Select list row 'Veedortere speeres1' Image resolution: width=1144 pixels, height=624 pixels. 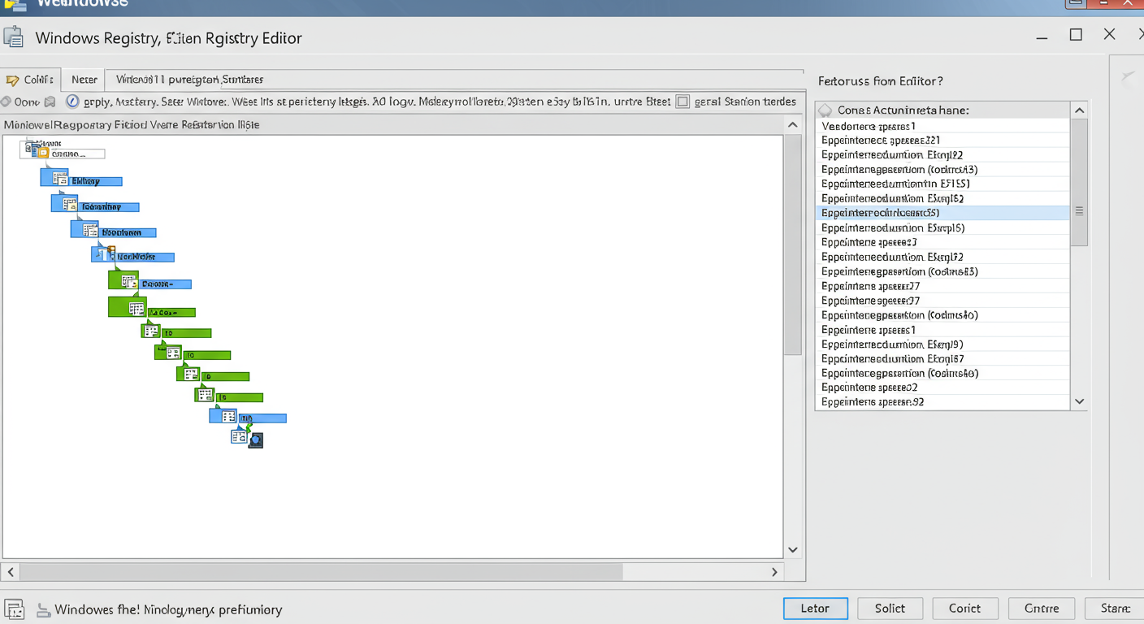point(942,126)
